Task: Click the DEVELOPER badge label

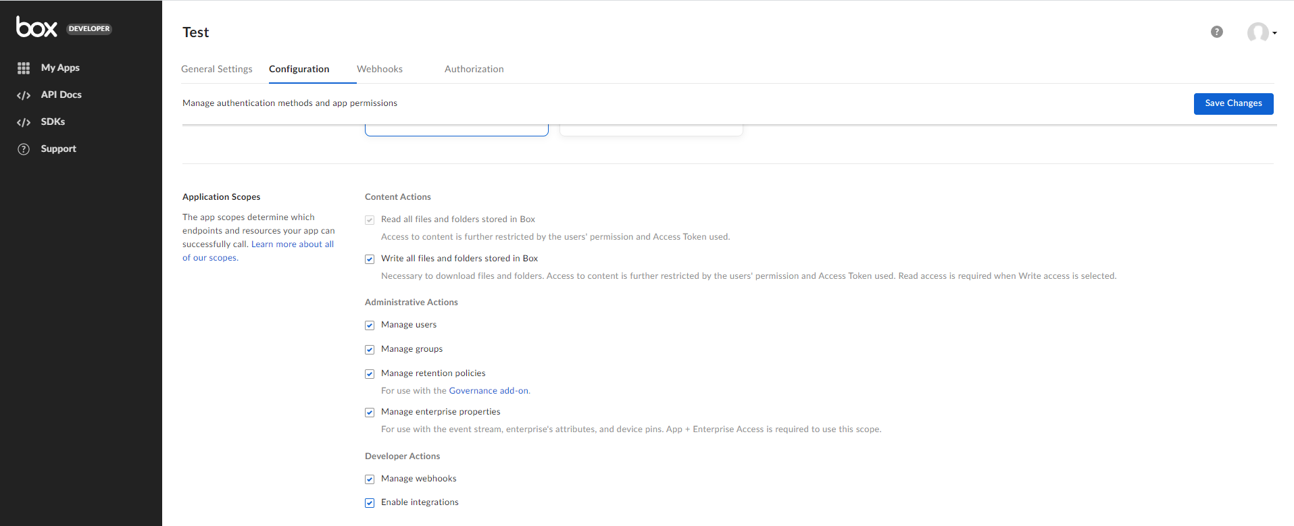Action: pos(89,29)
